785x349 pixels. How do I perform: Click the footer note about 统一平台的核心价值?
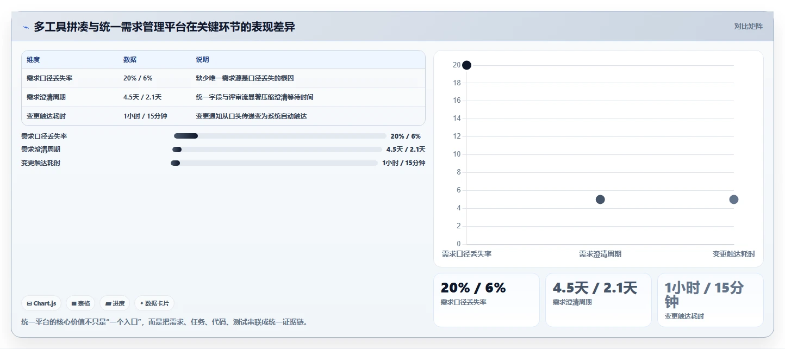[x=166, y=322]
